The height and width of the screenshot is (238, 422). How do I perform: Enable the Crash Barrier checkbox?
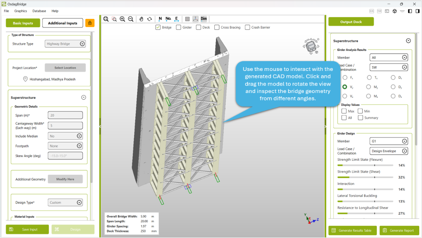(247, 27)
